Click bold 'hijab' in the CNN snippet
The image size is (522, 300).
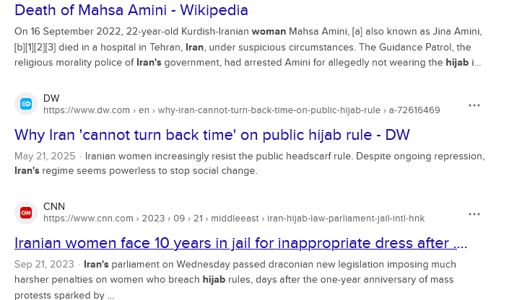click(x=213, y=279)
